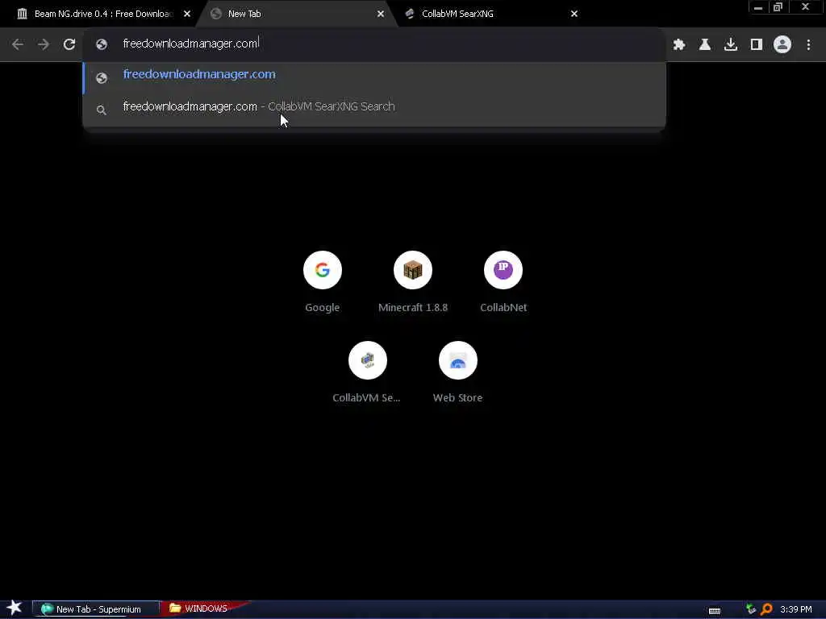
Task: Close the Beam NG.drive tab
Action: point(187,15)
